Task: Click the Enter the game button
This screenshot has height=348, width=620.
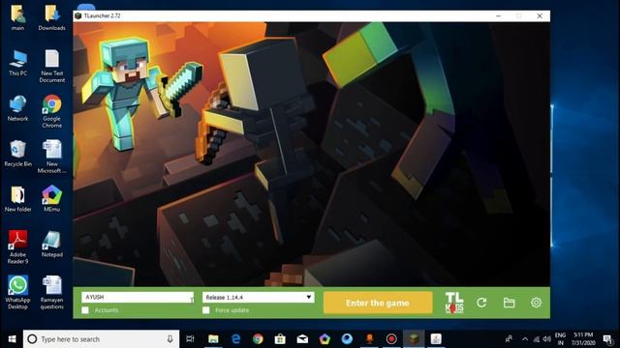Action: tap(378, 303)
